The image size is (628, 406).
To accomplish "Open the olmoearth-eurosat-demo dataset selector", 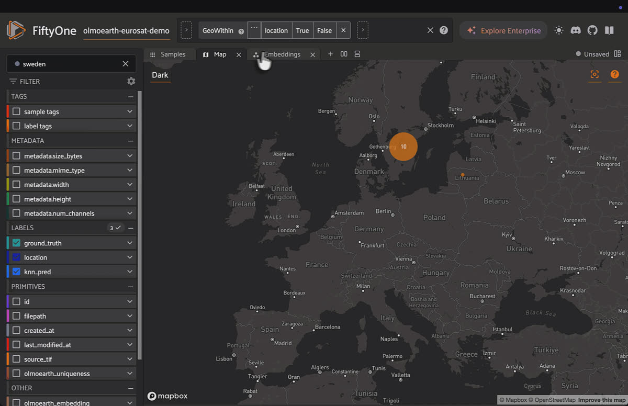I will pos(126,31).
